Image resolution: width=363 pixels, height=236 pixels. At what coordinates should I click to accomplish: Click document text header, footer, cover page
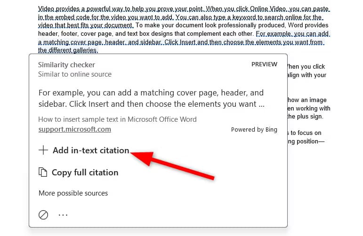(75, 34)
